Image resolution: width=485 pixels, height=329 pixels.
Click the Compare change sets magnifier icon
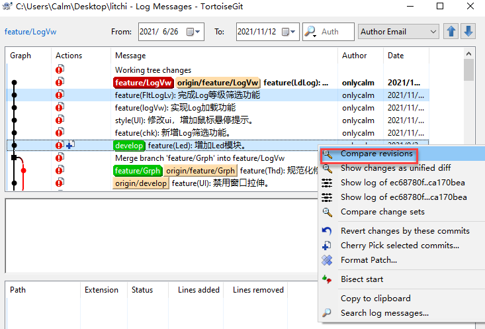click(328, 212)
